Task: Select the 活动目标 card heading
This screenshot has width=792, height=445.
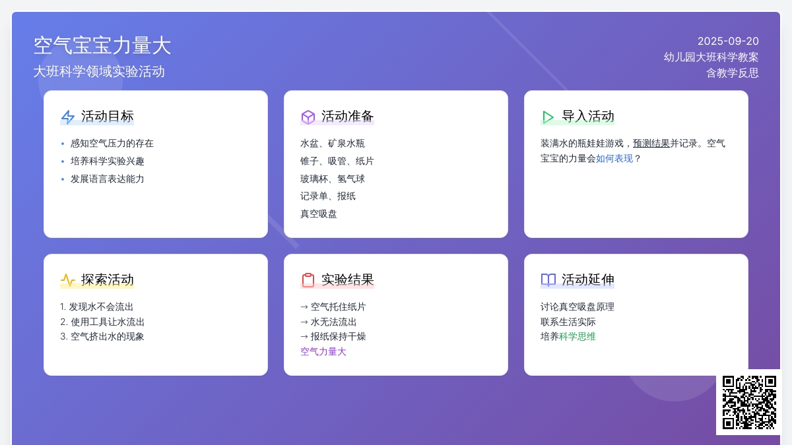Action: [107, 117]
